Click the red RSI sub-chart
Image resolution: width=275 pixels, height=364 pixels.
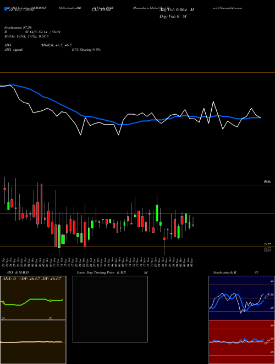(x=241, y=342)
